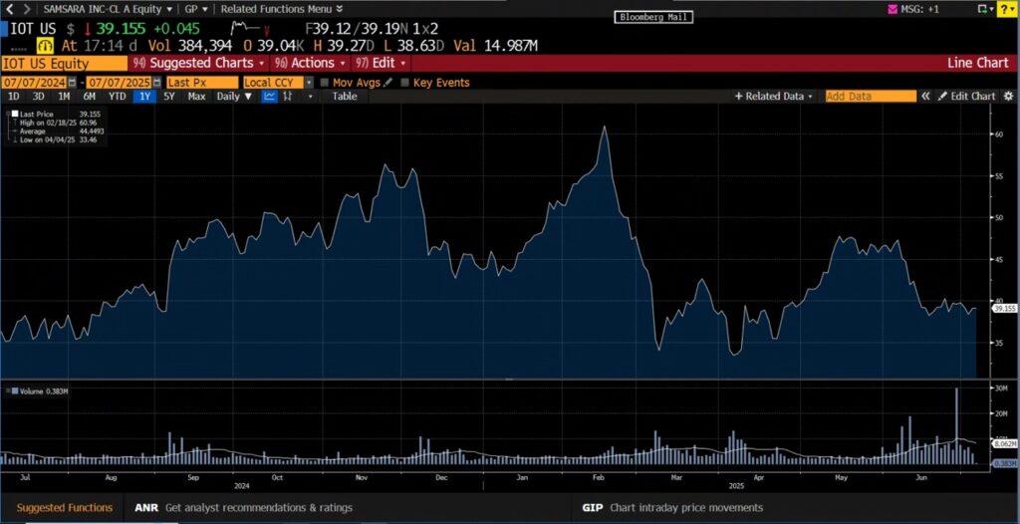Screen dimensions: 1020x524
Task: Click the tallest June volume bar
Action: 957,425
